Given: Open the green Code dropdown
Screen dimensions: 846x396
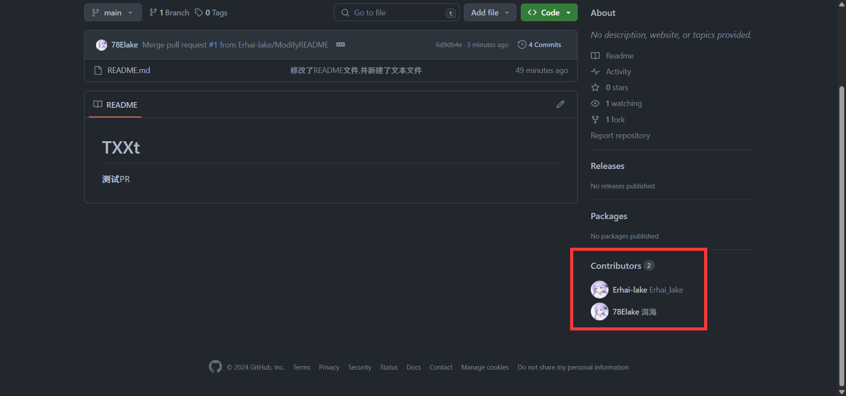Looking at the screenshot, I should point(549,13).
